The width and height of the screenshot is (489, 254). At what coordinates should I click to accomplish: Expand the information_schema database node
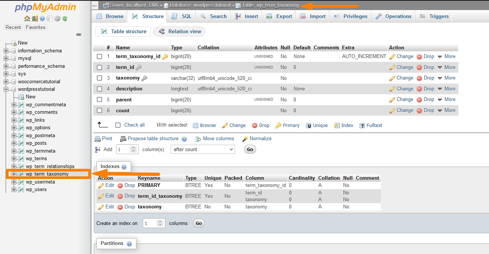pos(6,51)
